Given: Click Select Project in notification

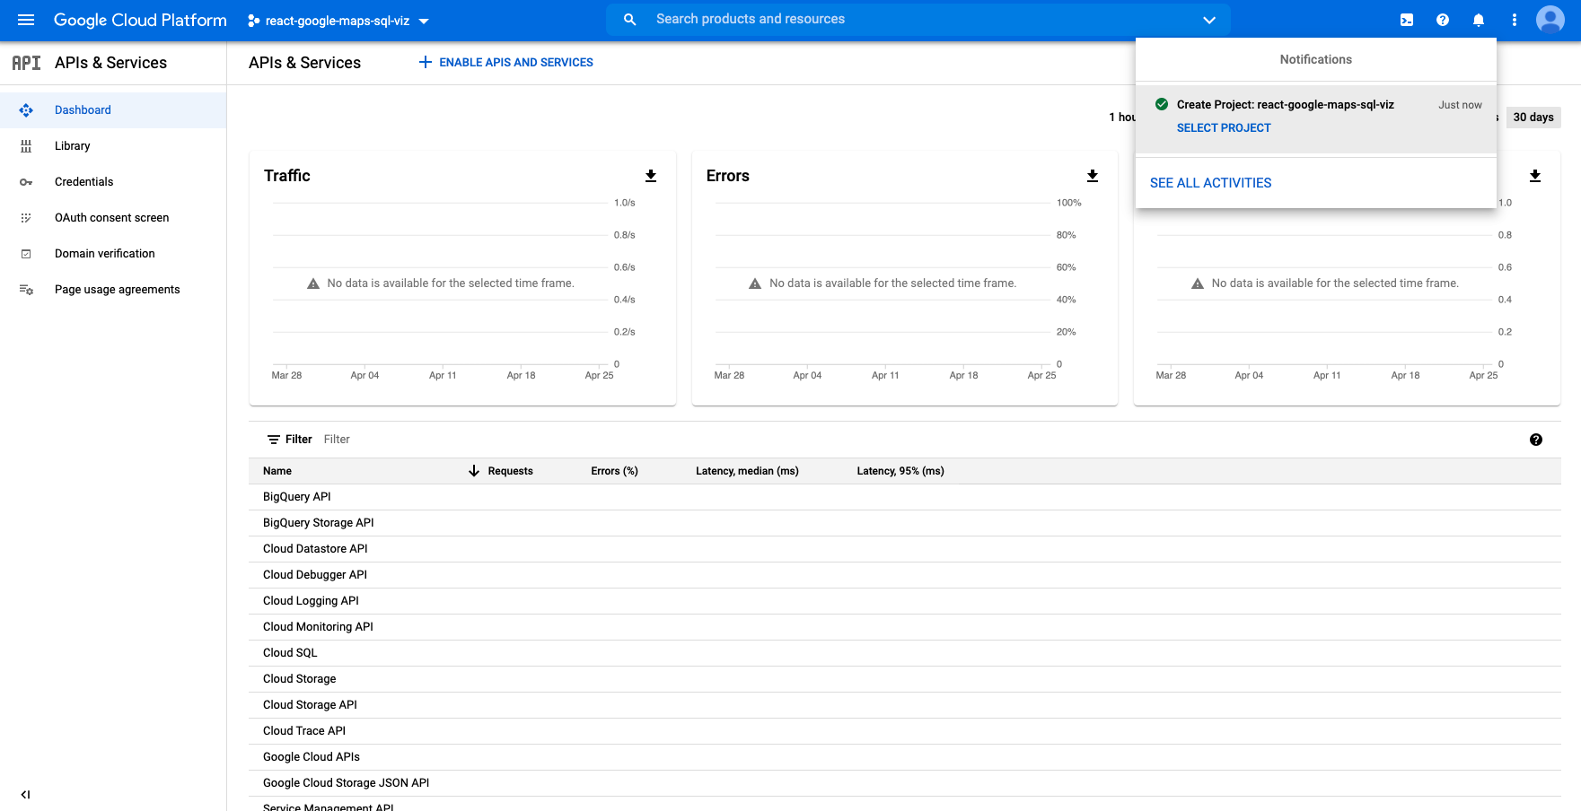Looking at the screenshot, I should (1224, 128).
